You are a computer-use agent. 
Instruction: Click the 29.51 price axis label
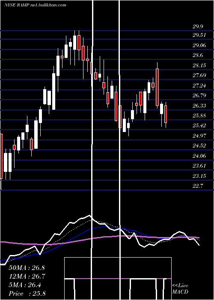pos(199,35)
